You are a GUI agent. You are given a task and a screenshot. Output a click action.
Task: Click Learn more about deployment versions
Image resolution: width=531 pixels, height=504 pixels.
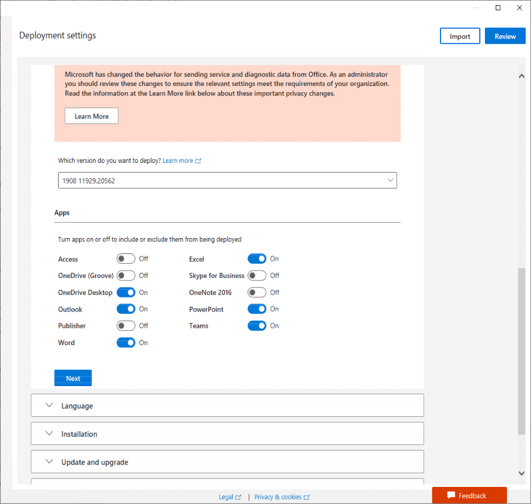tap(179, 161)
